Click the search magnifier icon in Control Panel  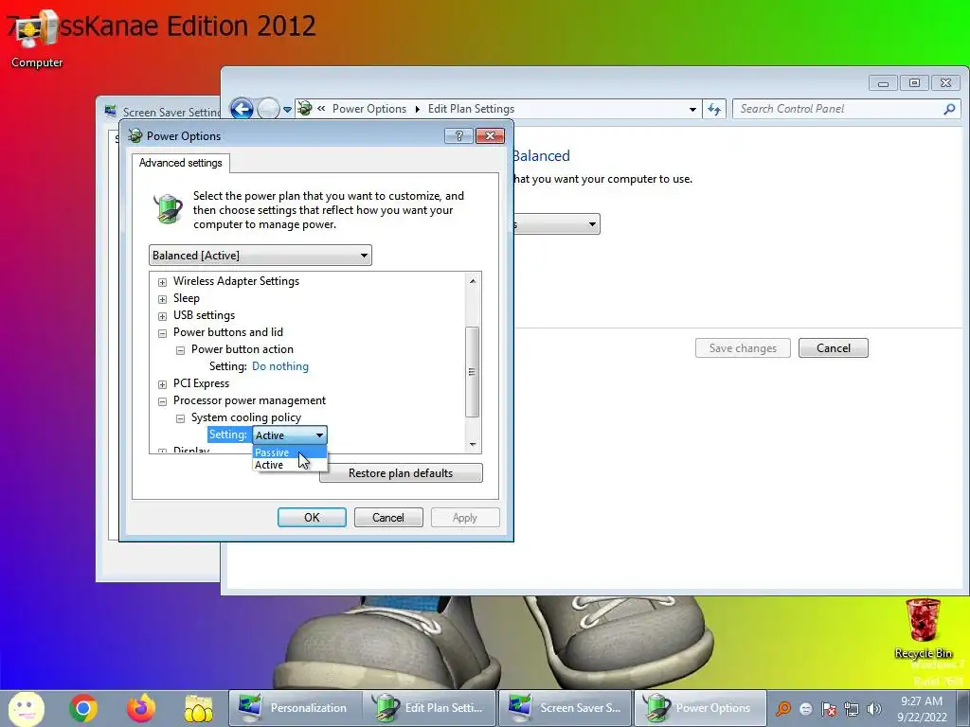[x=949, y=109]
